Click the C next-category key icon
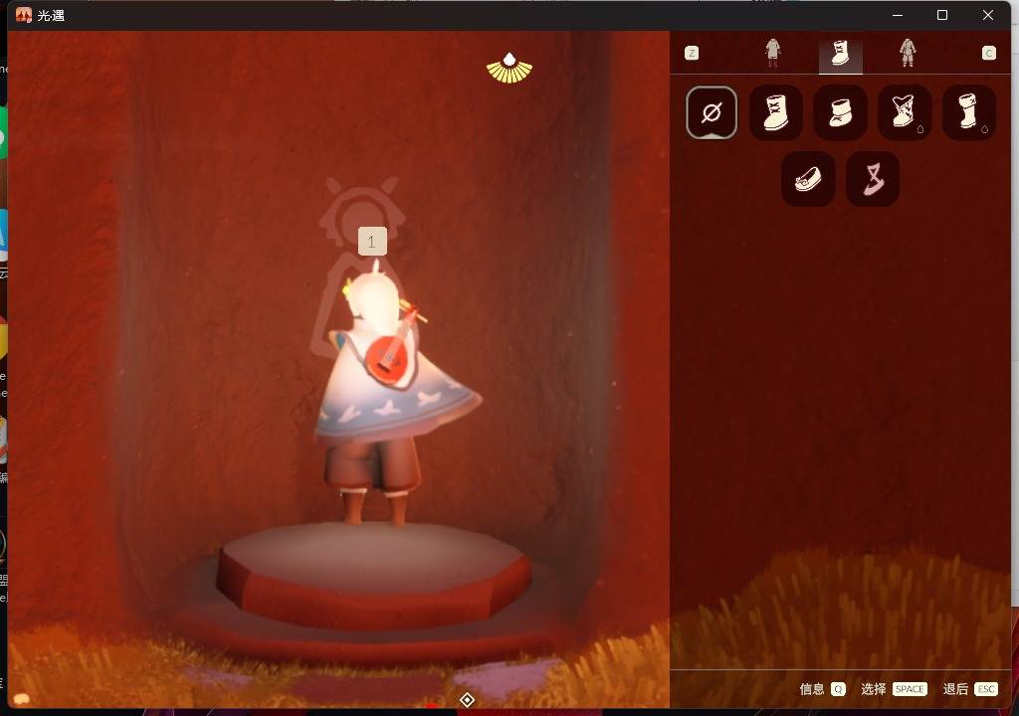Viewport: 1019px width, 716px height. (988, 54)
